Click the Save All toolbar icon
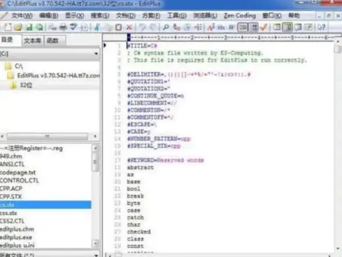 40,27
